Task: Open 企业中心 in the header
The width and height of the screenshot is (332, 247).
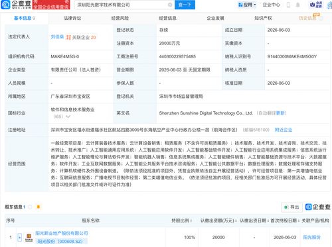Action: [271, 5]
